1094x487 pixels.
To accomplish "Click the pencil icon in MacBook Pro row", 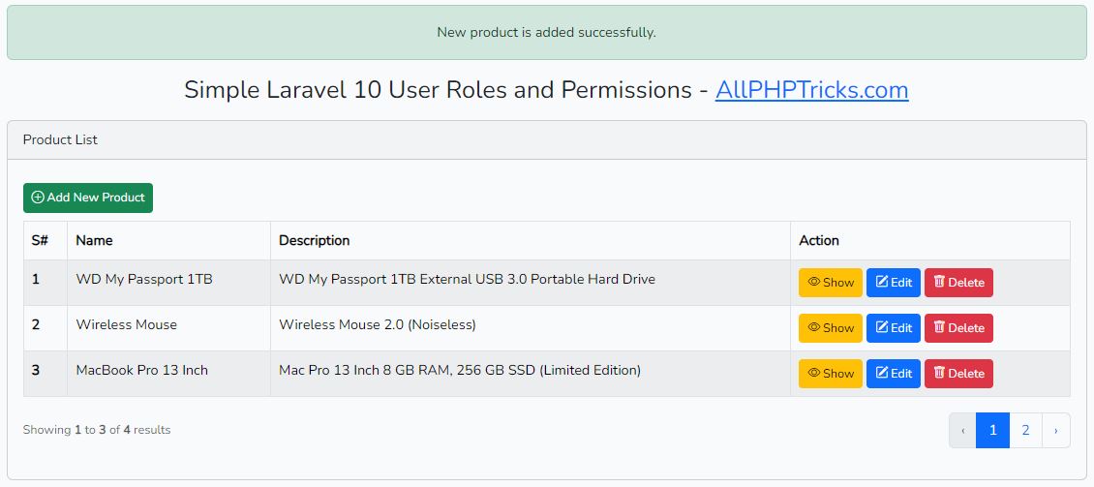I will click(882, 372).
